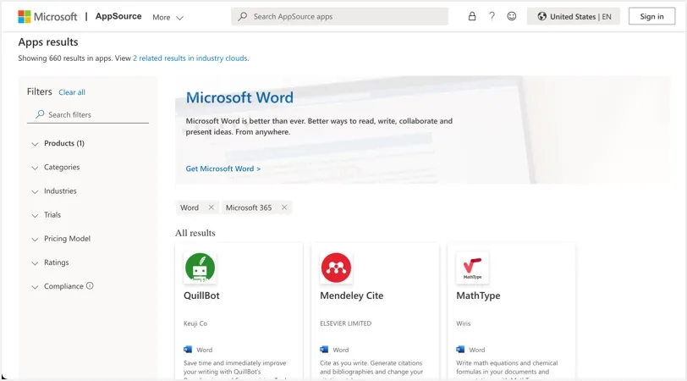Click the QuillBot app icon
Image resolution: width=687 pixels, height=381 pixels.
(x=201, y=268)
